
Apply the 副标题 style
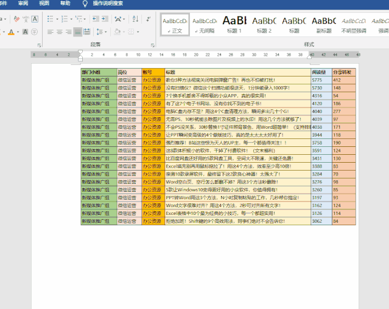point(324,25)
